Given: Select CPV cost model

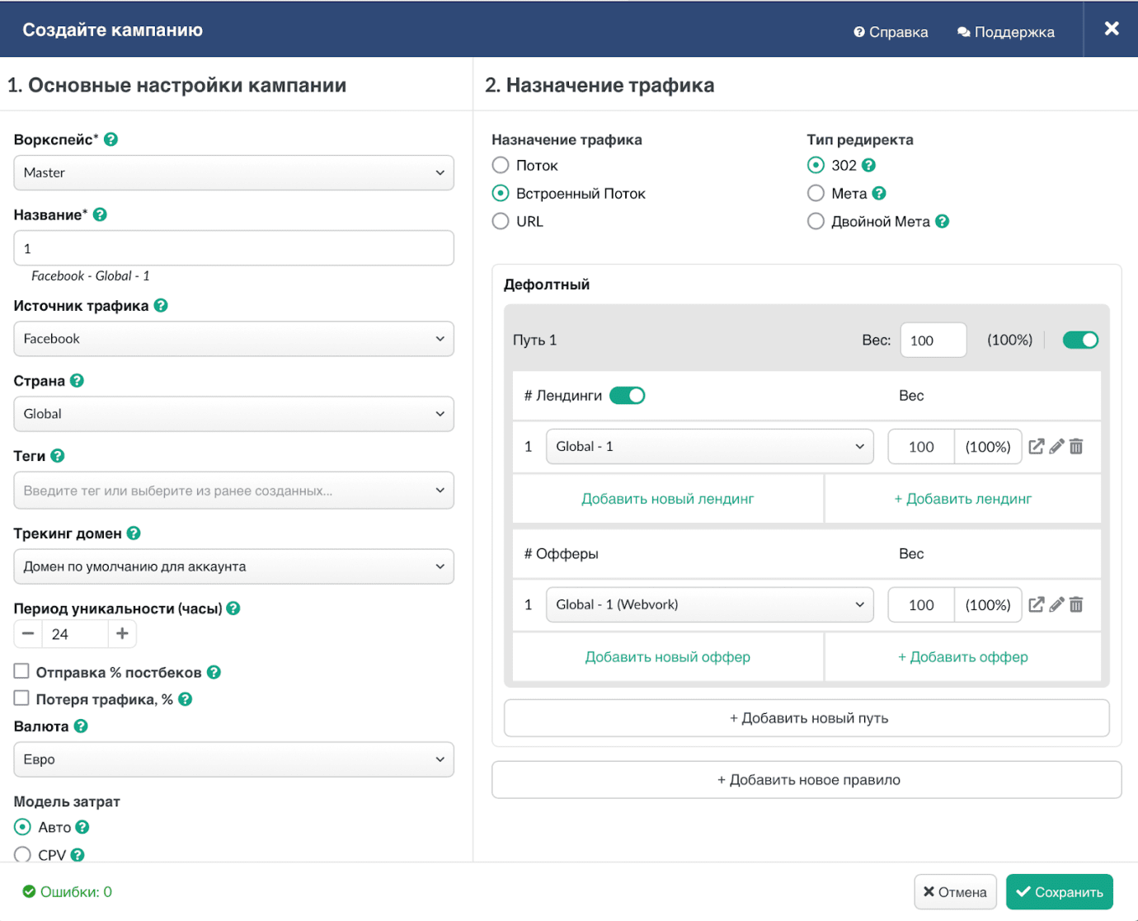Looking at the screenshot, I should coord(23,855).
